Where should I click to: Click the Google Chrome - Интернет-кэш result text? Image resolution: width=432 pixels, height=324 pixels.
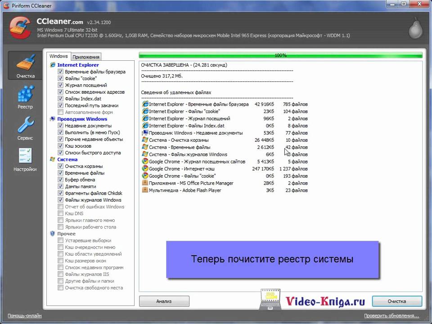pyautogui.click(x=181, y=169)
